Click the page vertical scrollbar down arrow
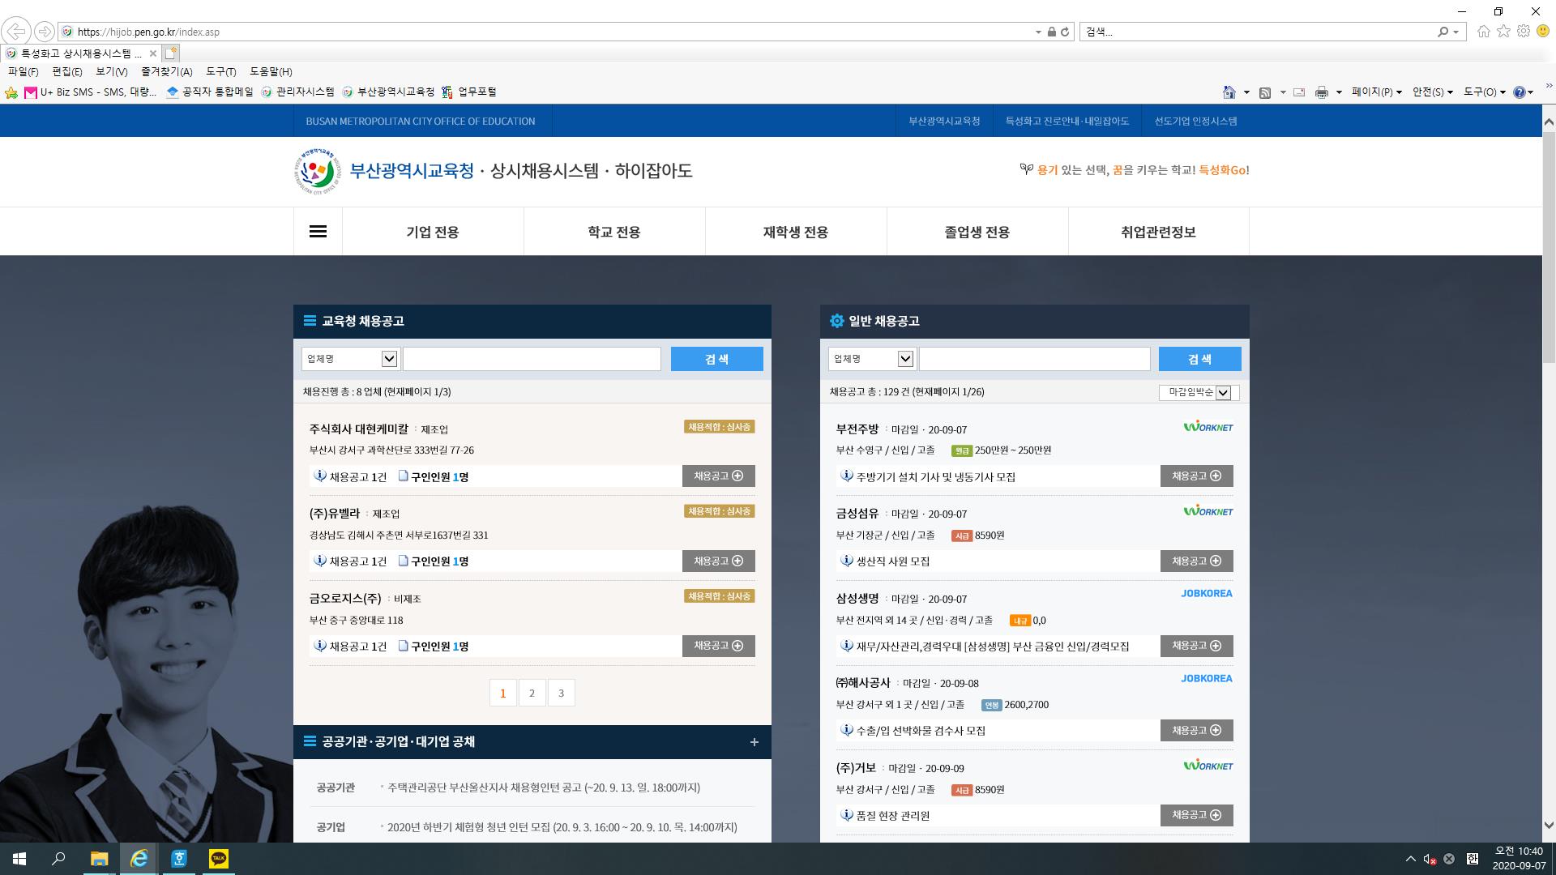Image resolution: width=1556 pixels, height=875 pixels. [x=1548, y=826]
